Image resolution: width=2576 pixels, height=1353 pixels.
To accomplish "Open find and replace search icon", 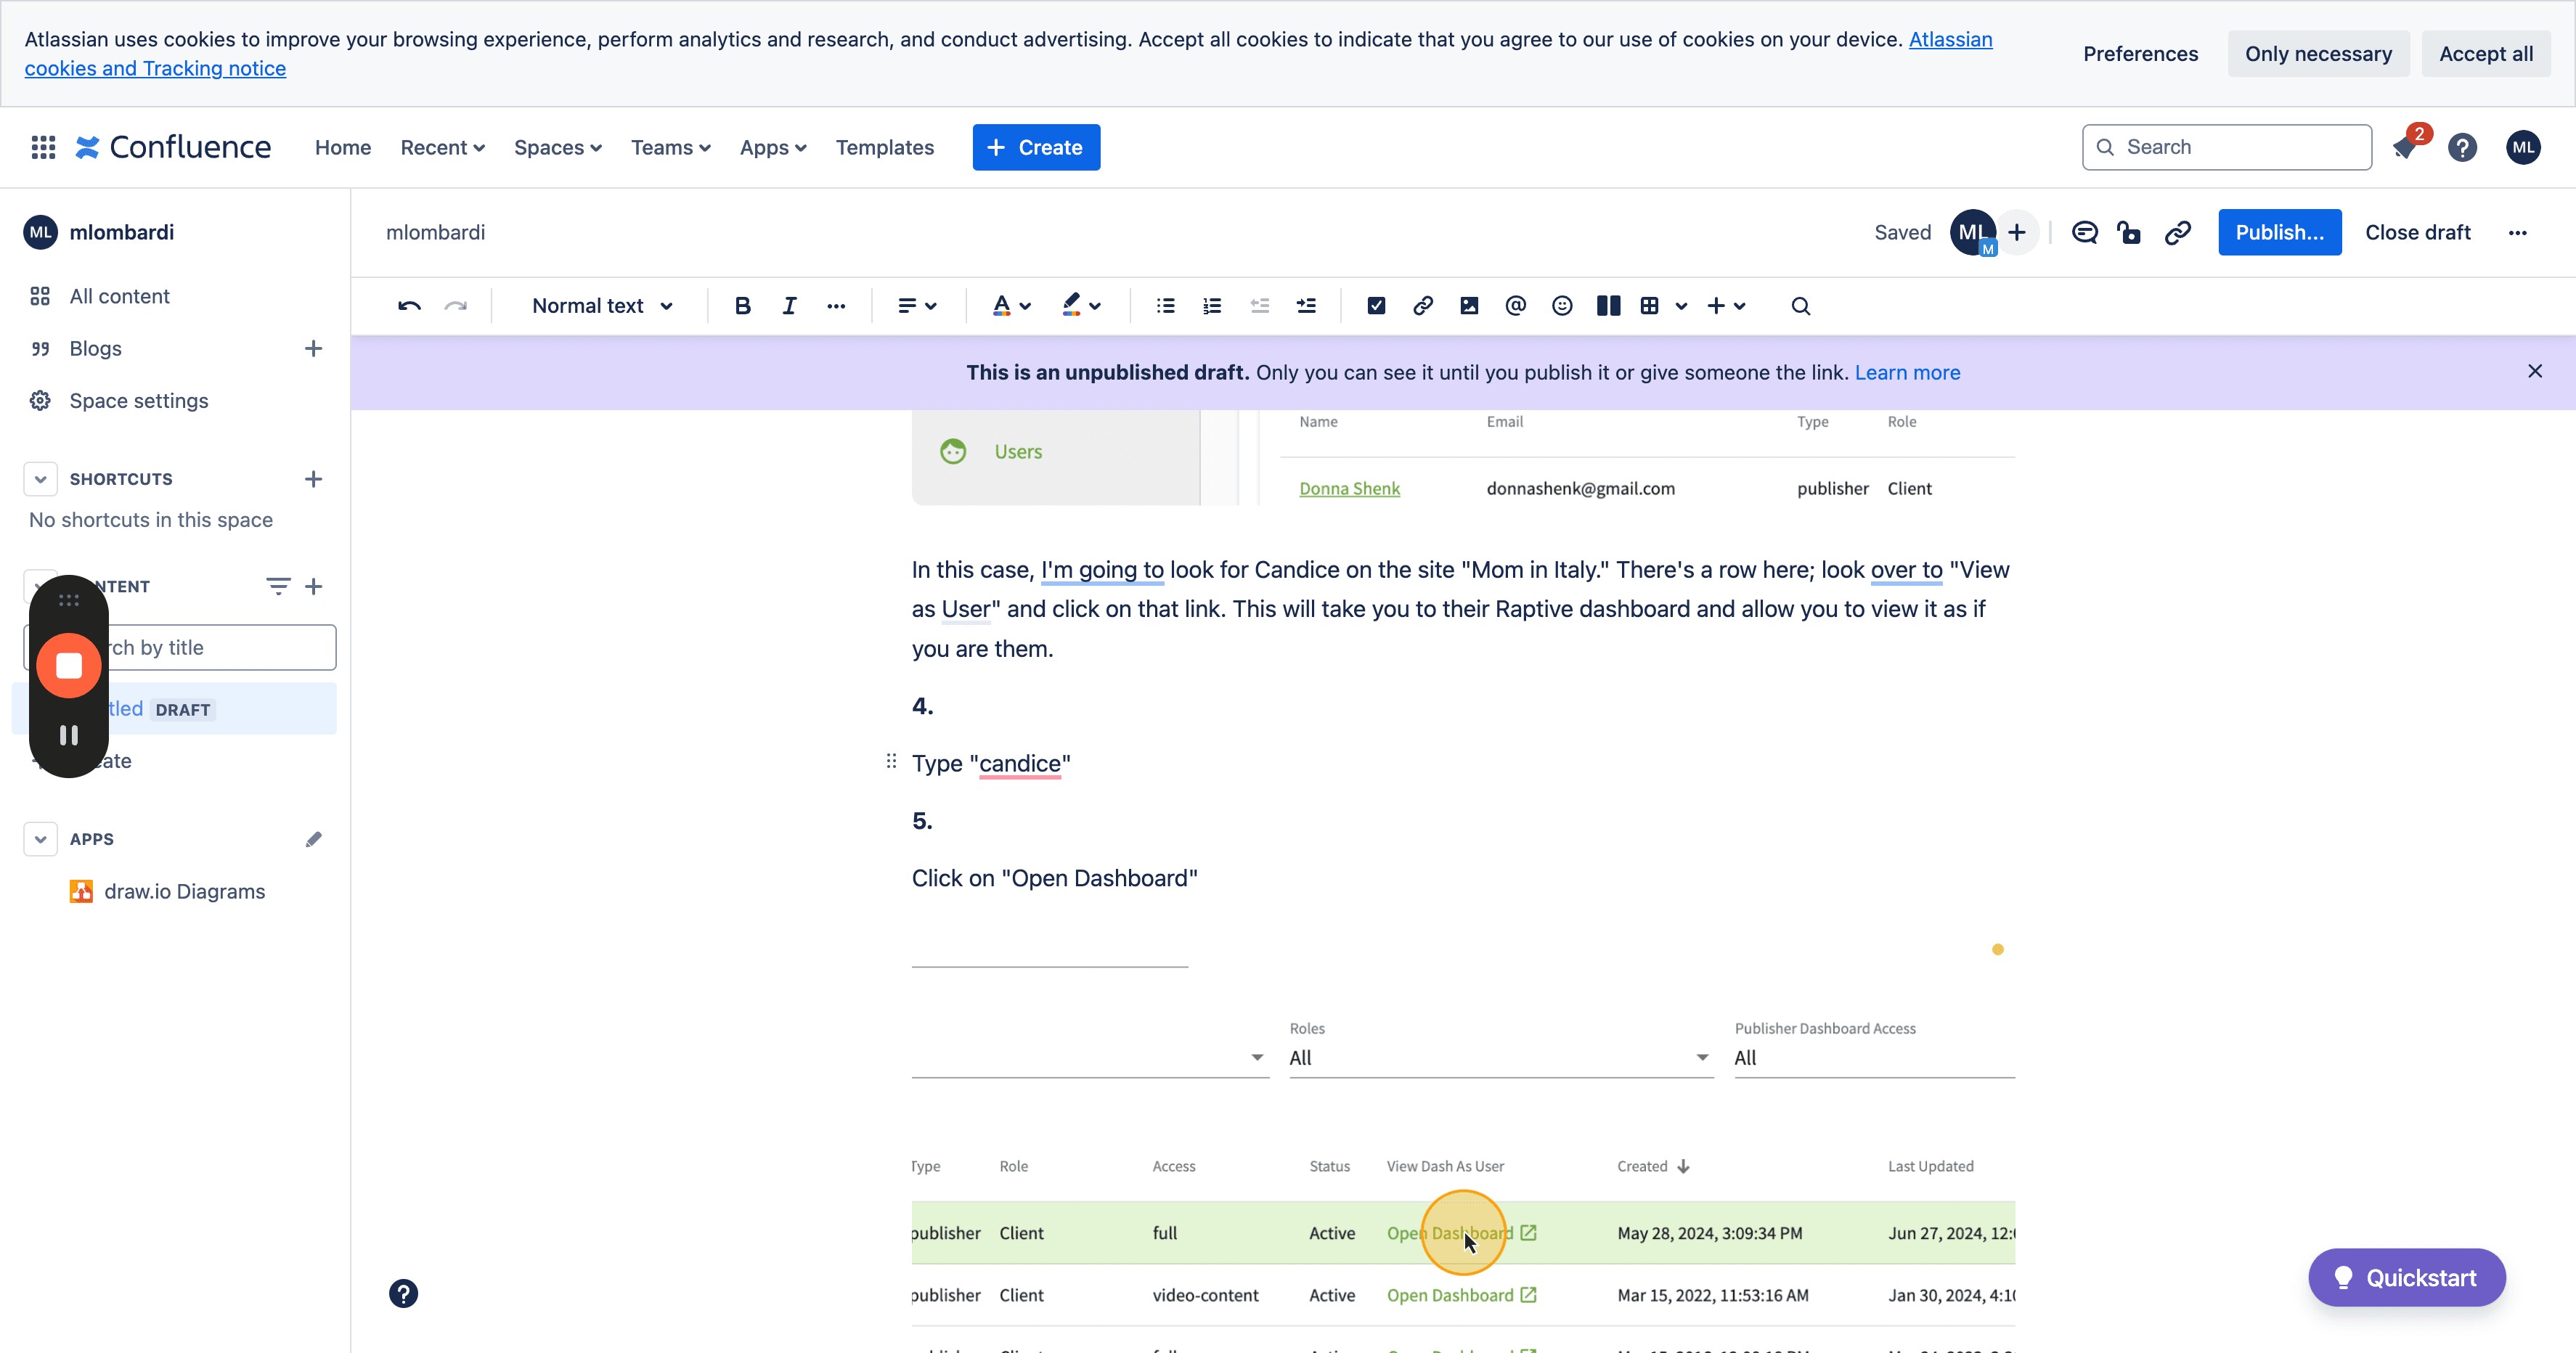I will (x=1800, y=306).
